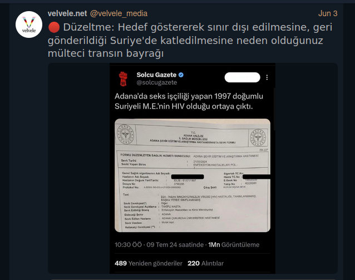Open the 489 Yeniden gönderiler list

coord(149,263)
